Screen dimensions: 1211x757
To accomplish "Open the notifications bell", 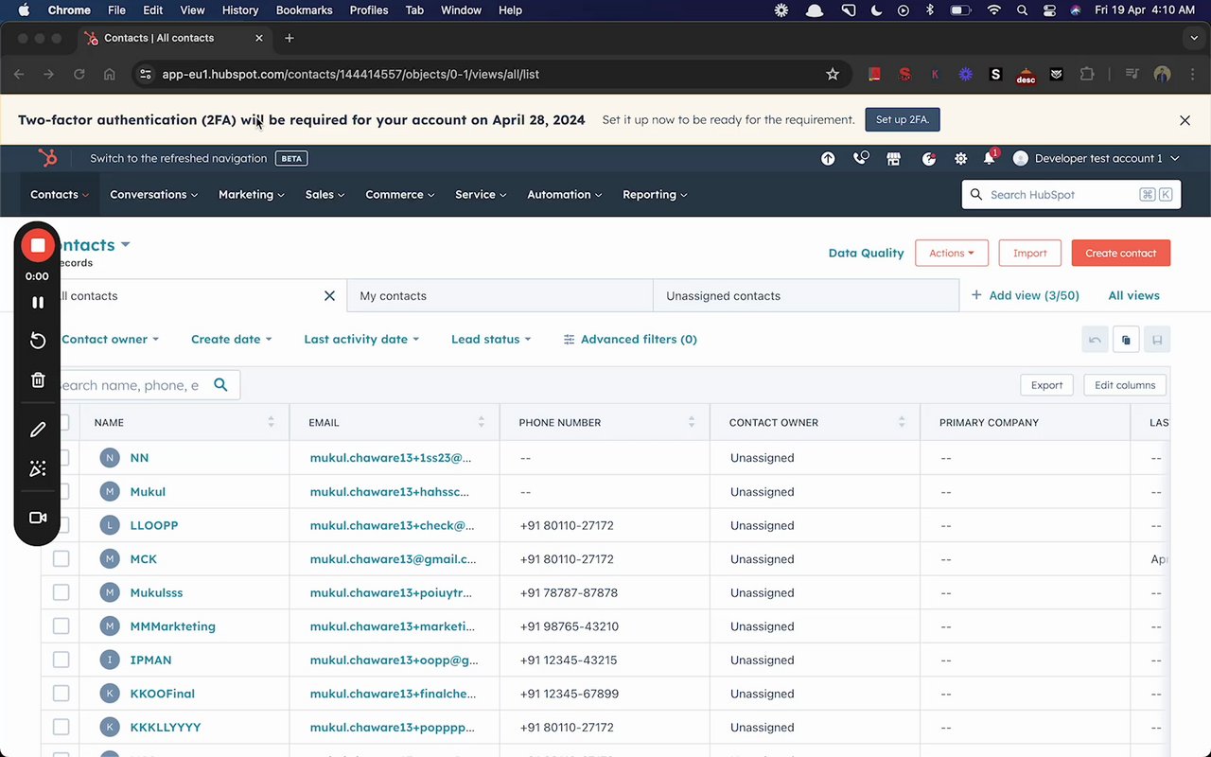I will tap(990, 158).
